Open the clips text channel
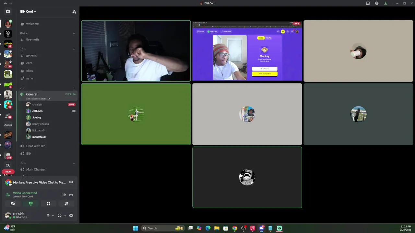 click(48, 71)
